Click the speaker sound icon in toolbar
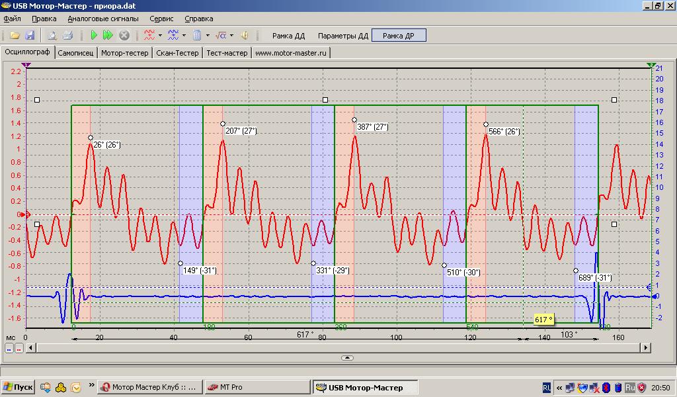The image size is (677, 397). pyautogui.click(x=243, y=35)
